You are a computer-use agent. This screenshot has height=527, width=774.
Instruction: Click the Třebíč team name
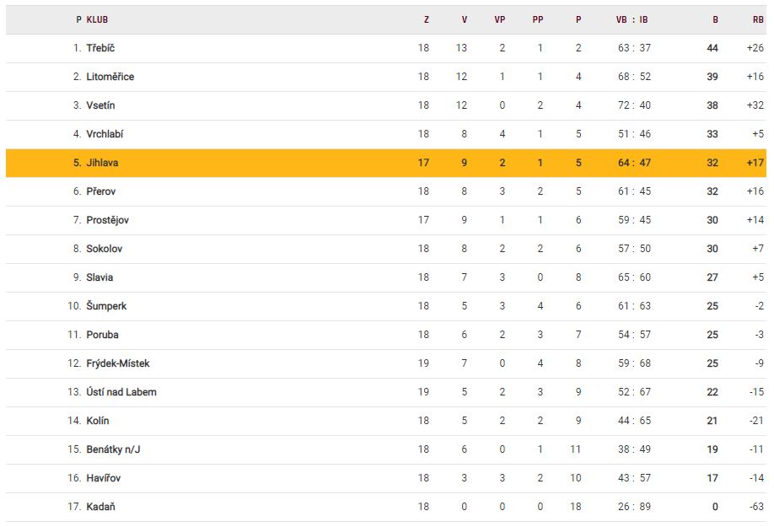[100, 48]
